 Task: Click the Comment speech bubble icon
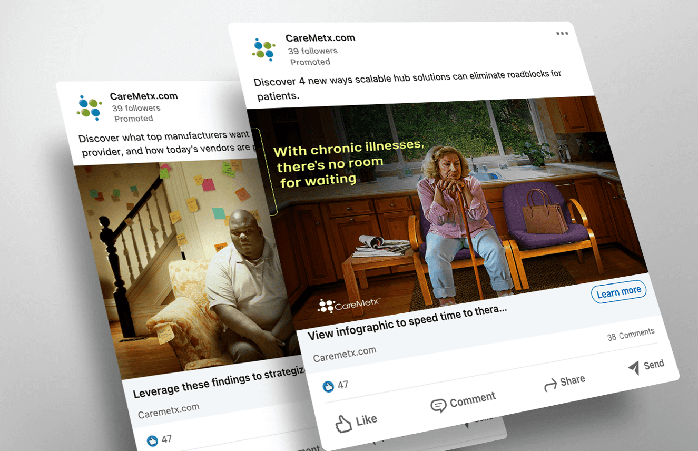438,406
